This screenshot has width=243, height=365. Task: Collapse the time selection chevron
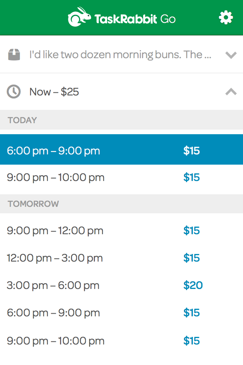(x=231, y=92)
